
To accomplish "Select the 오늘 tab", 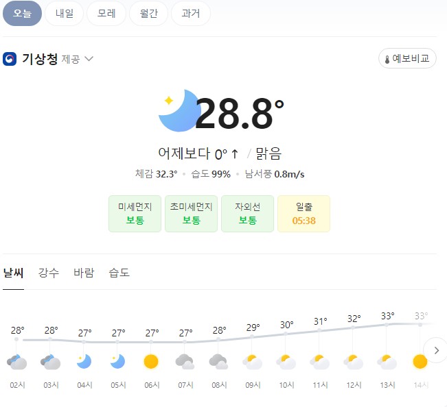I will click(x=22, y=14).
